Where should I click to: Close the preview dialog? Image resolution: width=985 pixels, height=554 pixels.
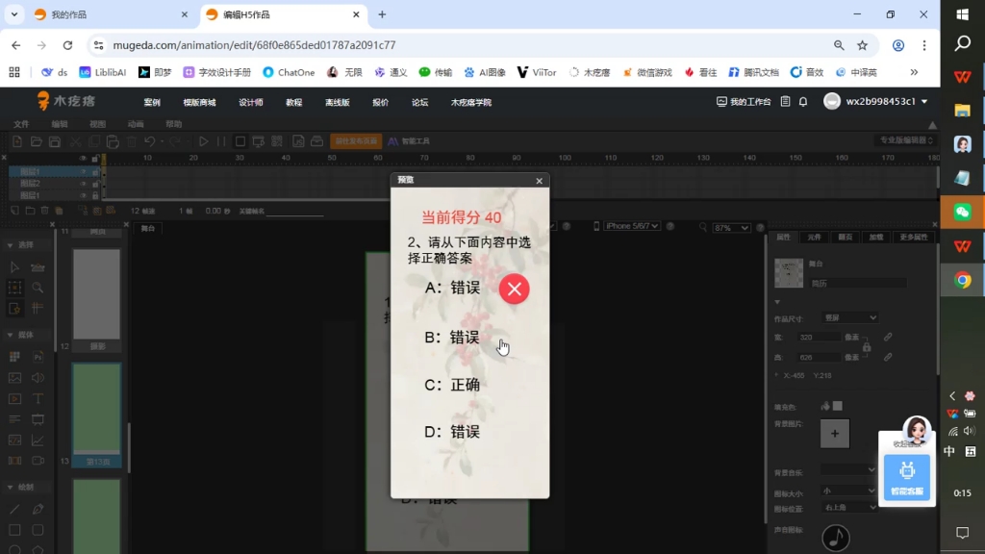pyautogui.click(x=539, y=181)
